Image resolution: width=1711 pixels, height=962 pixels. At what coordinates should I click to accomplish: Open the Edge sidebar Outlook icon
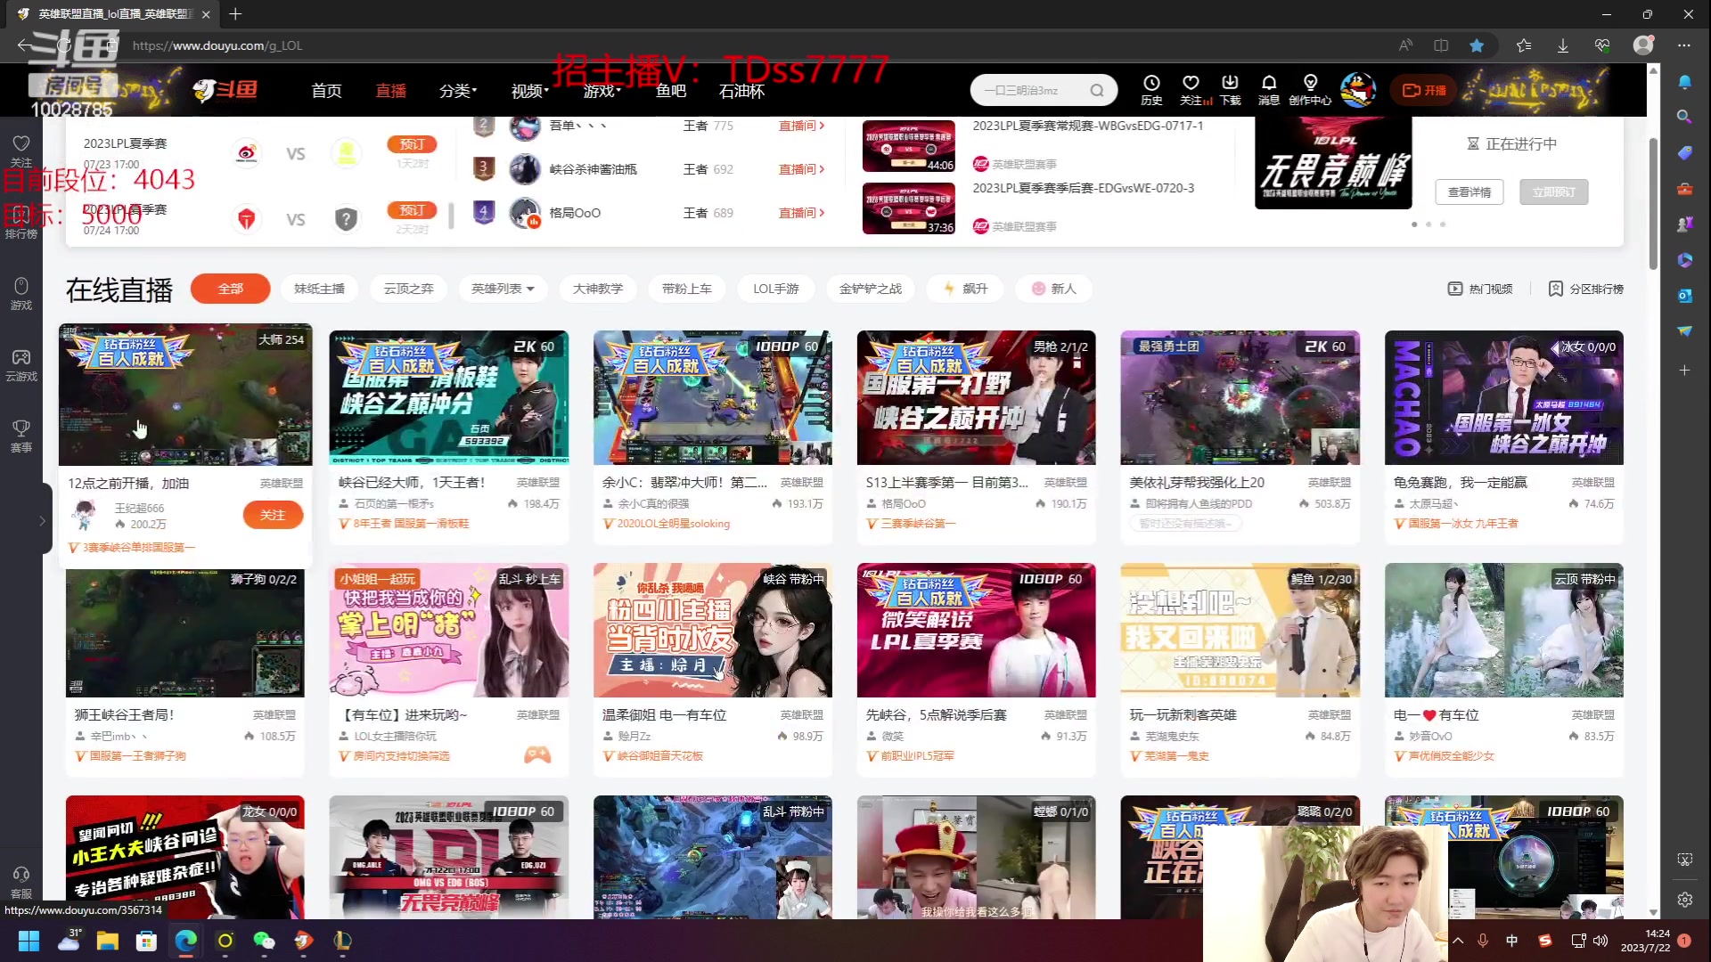click(x=1684, y=296)
